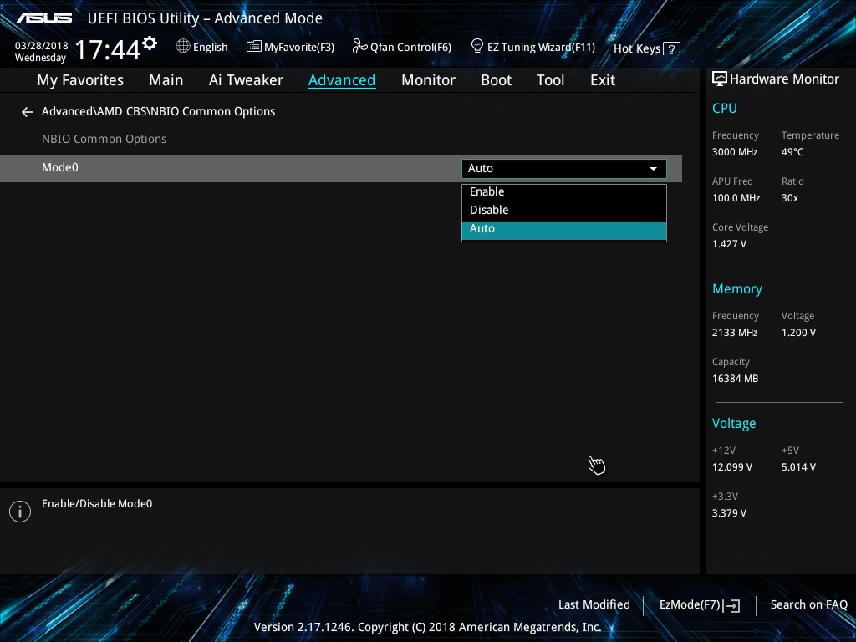Click the EzMode exit arrow icon
The image size is (856, 642).
click(732, 605)
